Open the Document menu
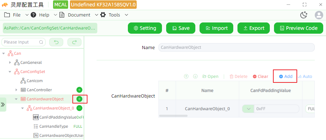Screen dimensions: 326x140 point(79,15)
